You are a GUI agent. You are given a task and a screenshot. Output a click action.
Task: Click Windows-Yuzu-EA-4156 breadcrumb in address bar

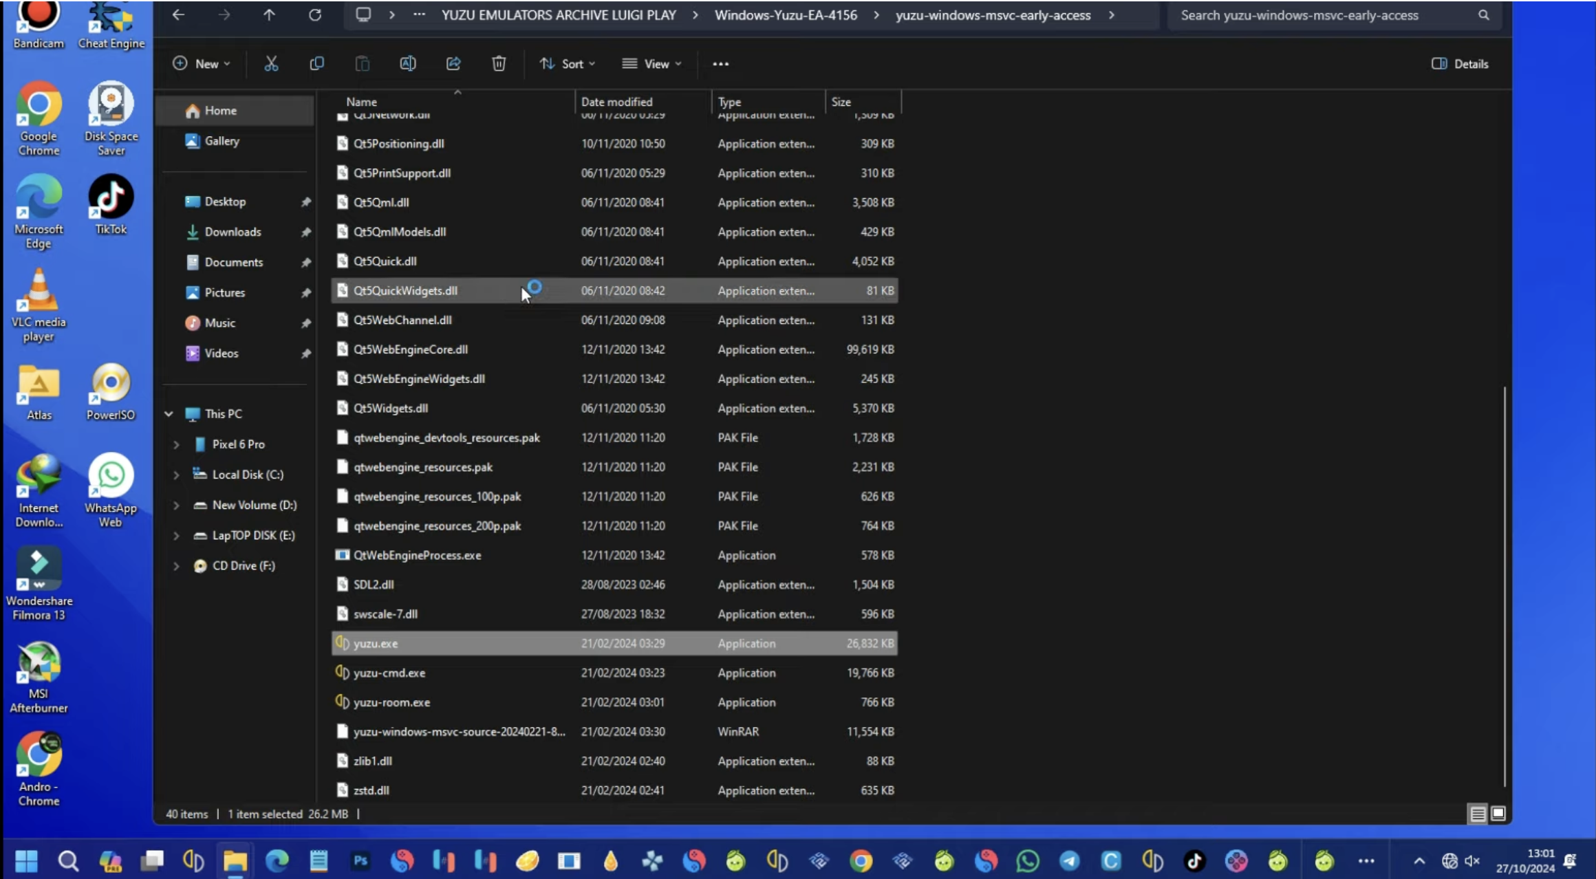point(786,15)
